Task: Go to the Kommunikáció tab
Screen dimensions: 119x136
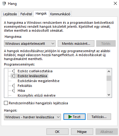Action: (x=60, y=14)
